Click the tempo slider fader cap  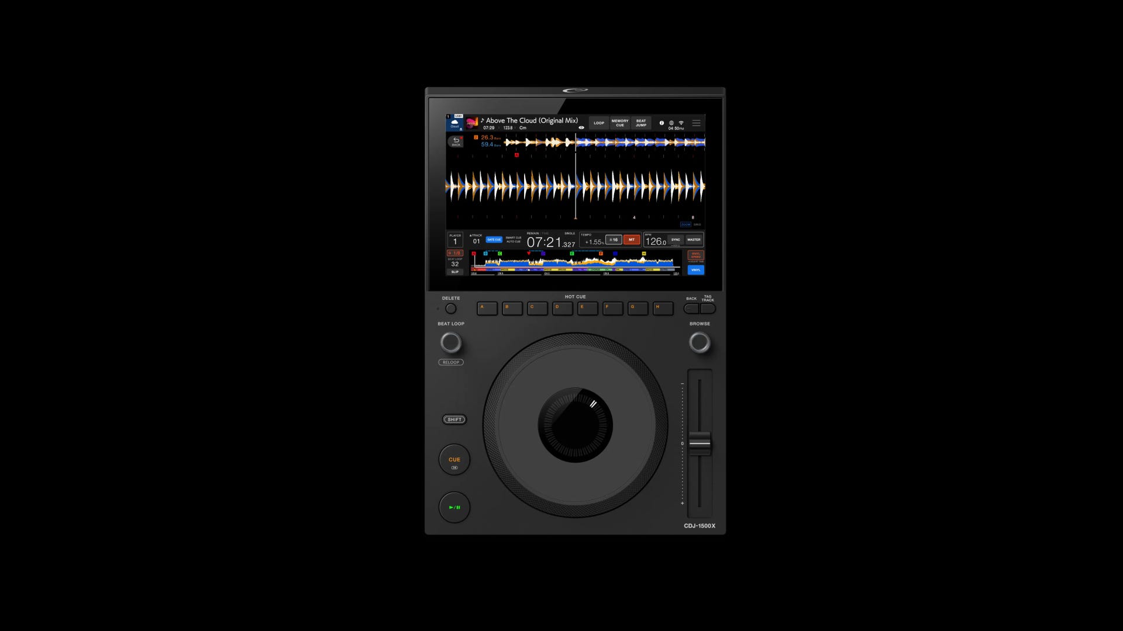click(700, 443)
